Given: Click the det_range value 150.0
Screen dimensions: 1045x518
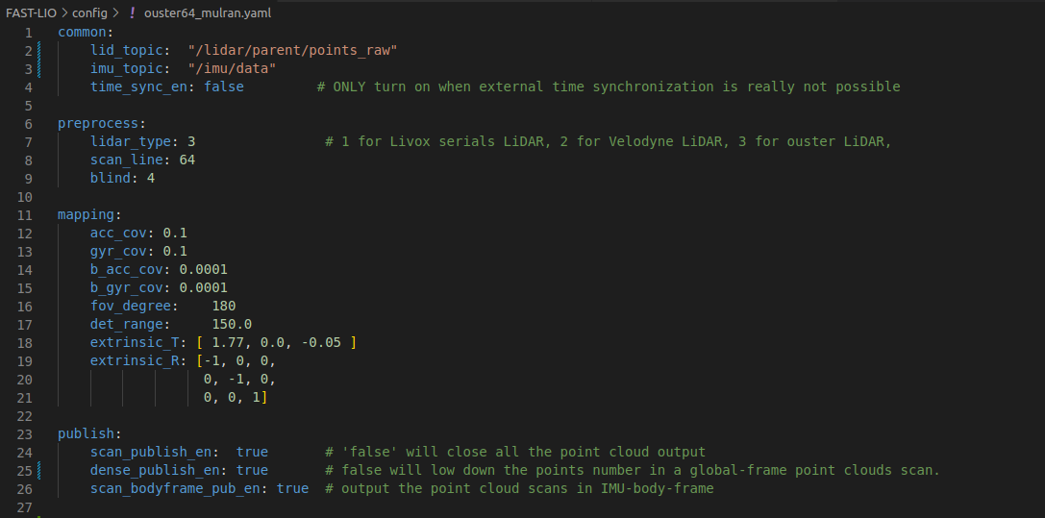Looking at the screenshot, I should [232, 324].
